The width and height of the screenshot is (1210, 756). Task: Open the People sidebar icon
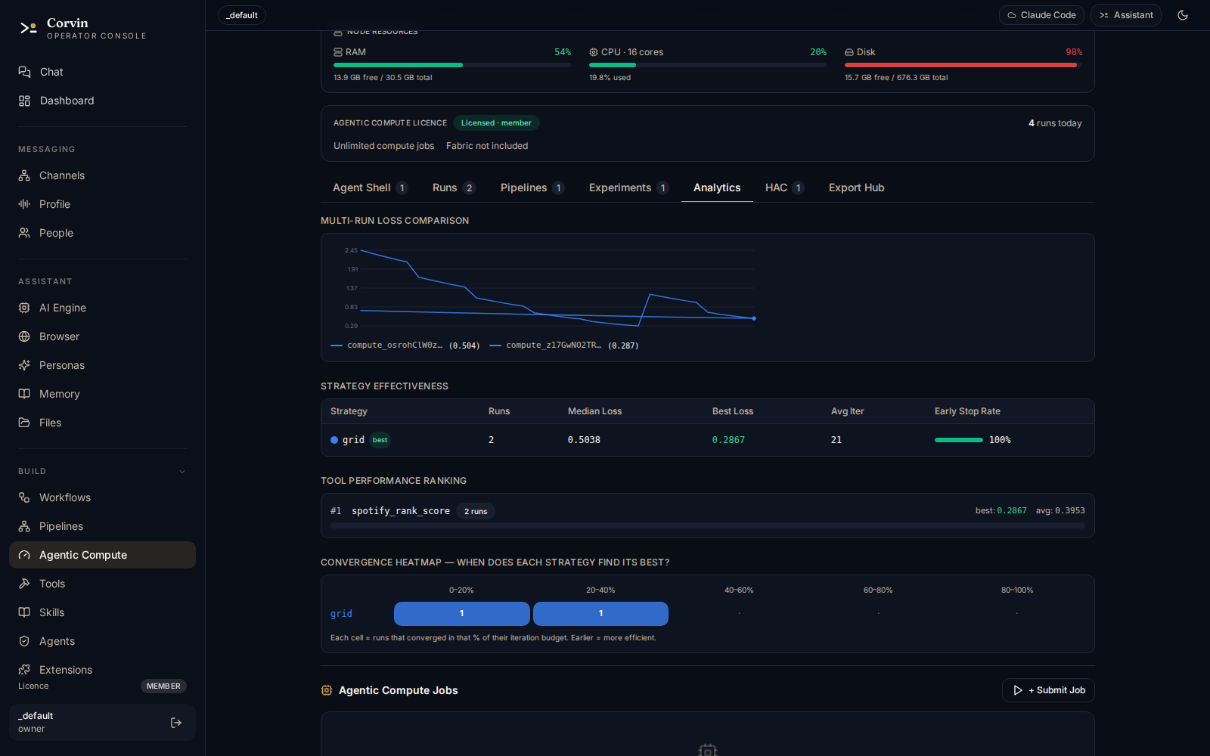(24, 233)
